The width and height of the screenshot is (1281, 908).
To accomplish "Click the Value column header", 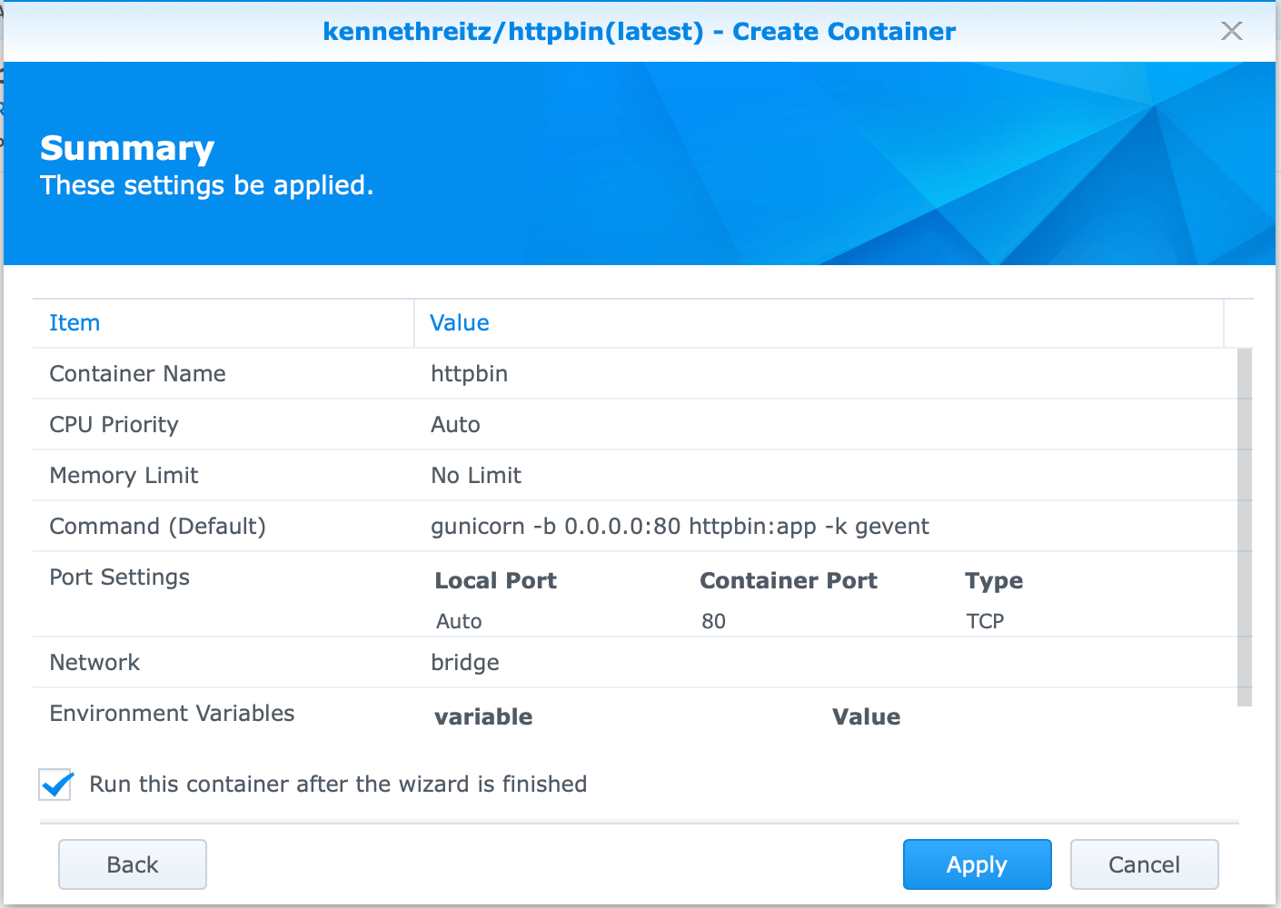I will [x=459, y=322].
